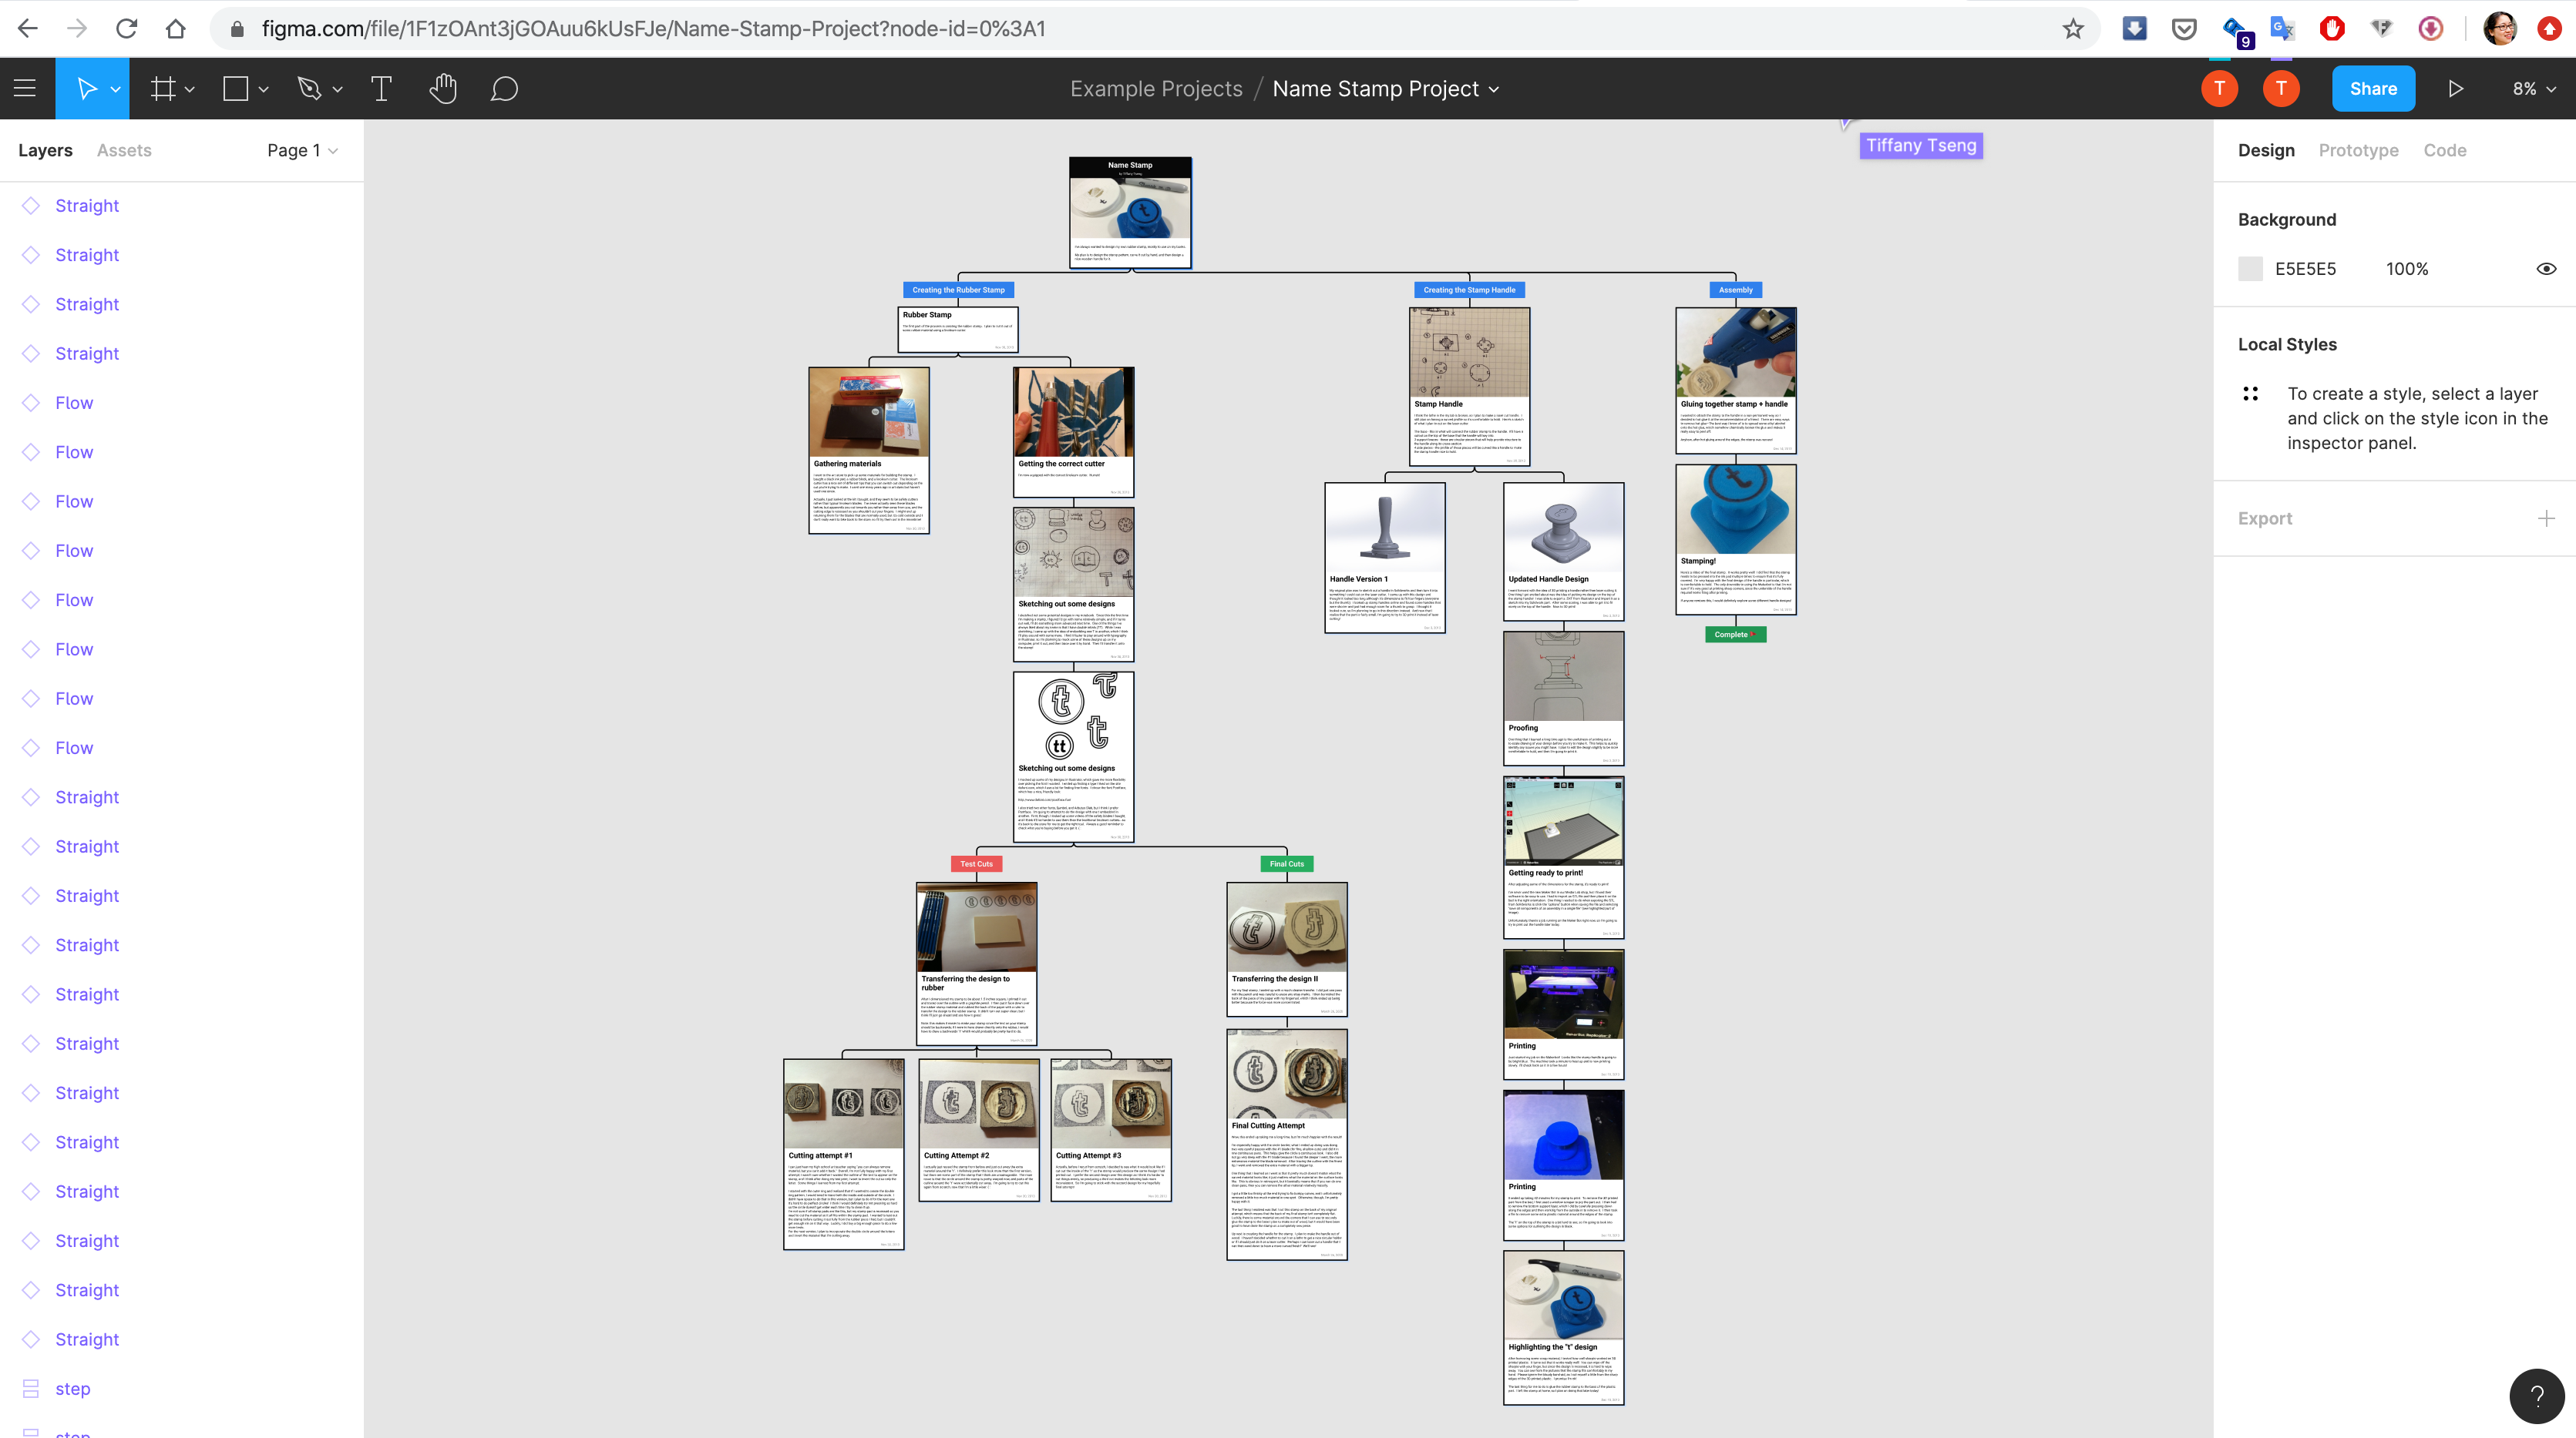Viewport: 2576px width, 1438px height.
Task: Toggle background visibility with the eye icon
Action: pyautogui.click(x=2546, y=268)
